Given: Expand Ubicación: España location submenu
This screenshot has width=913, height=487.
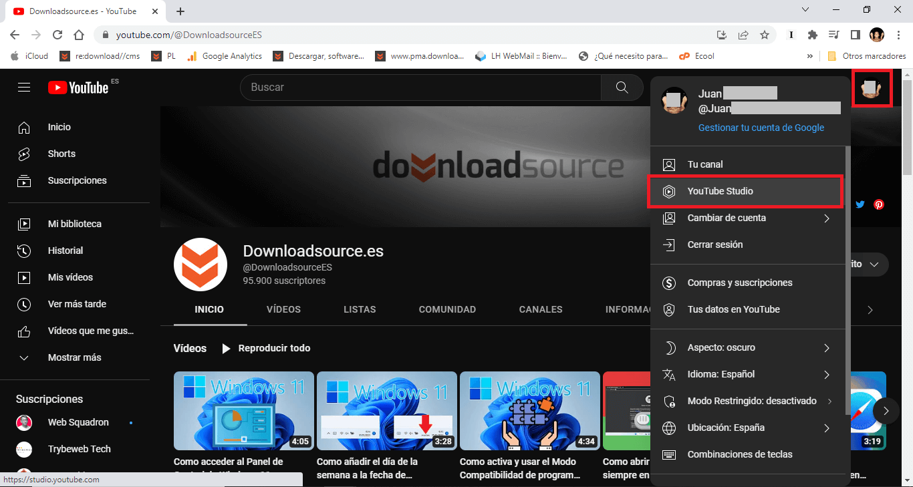Looking at the screenshot, I should [x=748, y=428].
